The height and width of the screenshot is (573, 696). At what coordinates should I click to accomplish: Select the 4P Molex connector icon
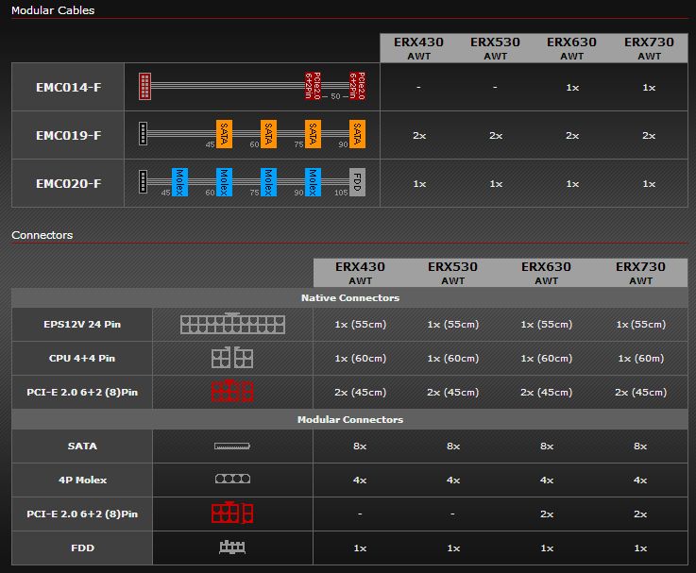[232, 480]
